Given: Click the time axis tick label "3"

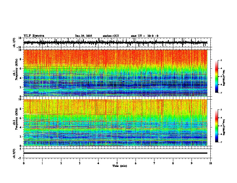Looking at the screenshot, I should 80,163.
